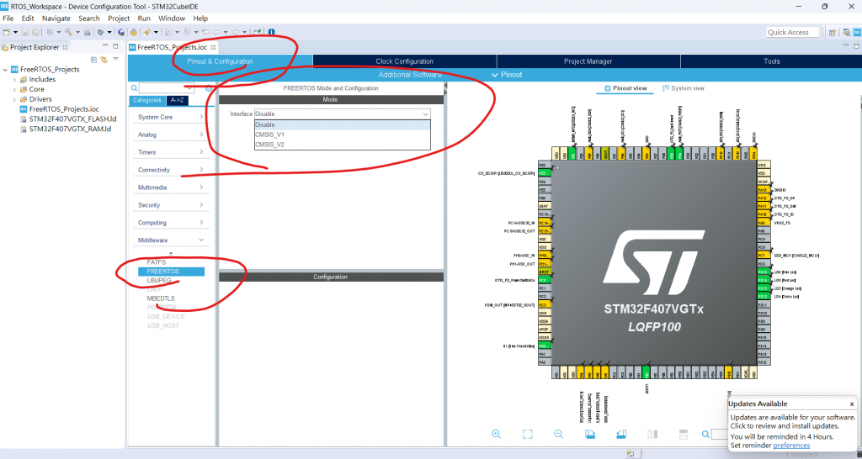Click the Zoom in icon under pinout

[x=497, y=435]
